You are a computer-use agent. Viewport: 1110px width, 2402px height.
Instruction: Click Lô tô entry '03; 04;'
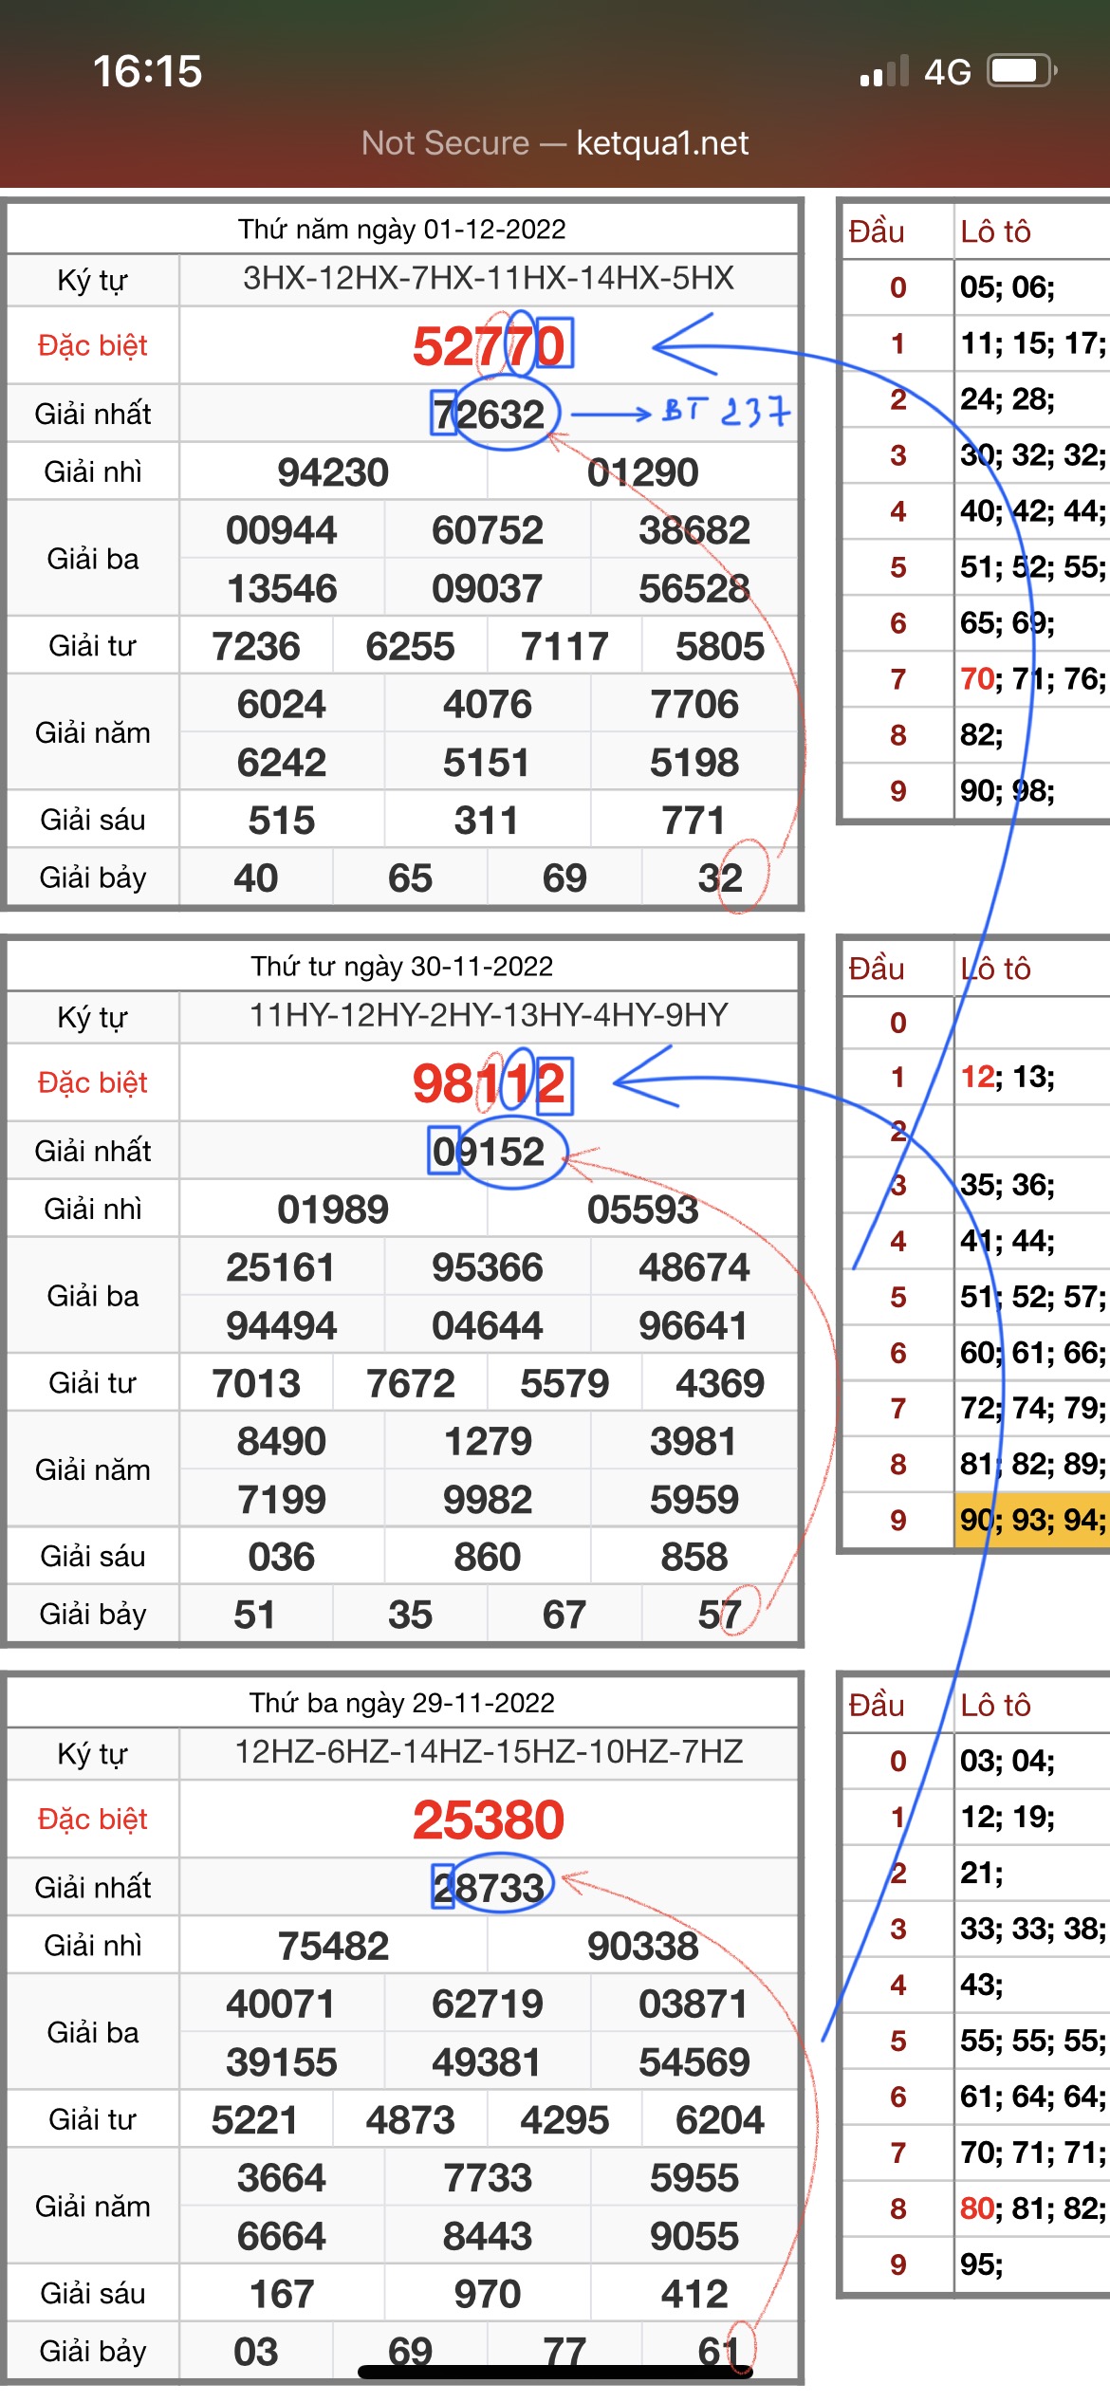tap(1008, 1762)
